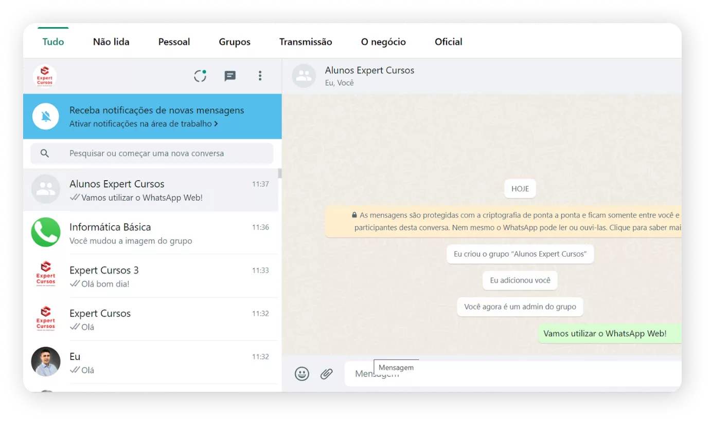This screenshot has width=710, height=421.
Task: Click the Eu criou o grupo system message
Action: pos(520,254)
